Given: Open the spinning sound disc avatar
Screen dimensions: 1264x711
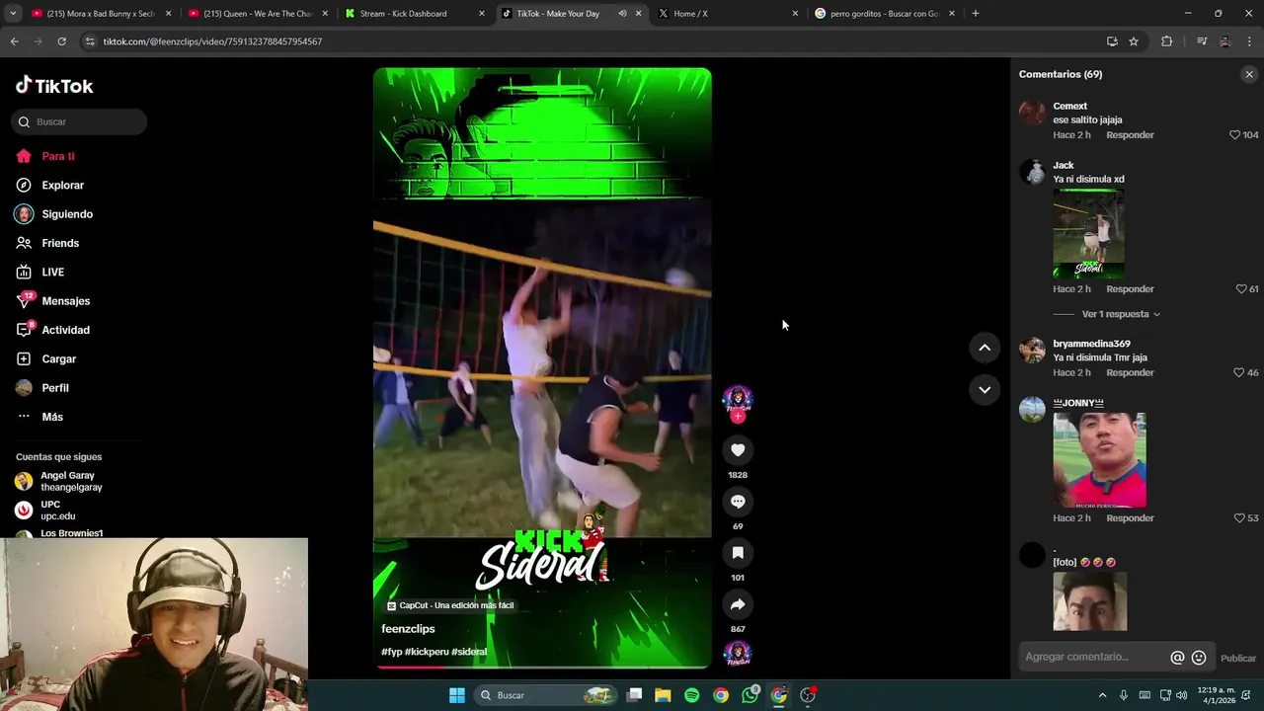Looking at the screenshot, I should coord(738,654).
